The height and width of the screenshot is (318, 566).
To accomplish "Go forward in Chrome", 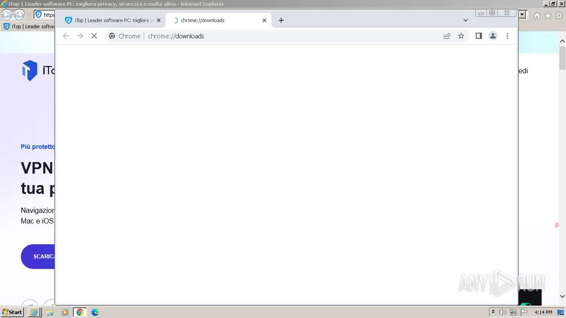I will pyautogui.click(x=80, y=36).
